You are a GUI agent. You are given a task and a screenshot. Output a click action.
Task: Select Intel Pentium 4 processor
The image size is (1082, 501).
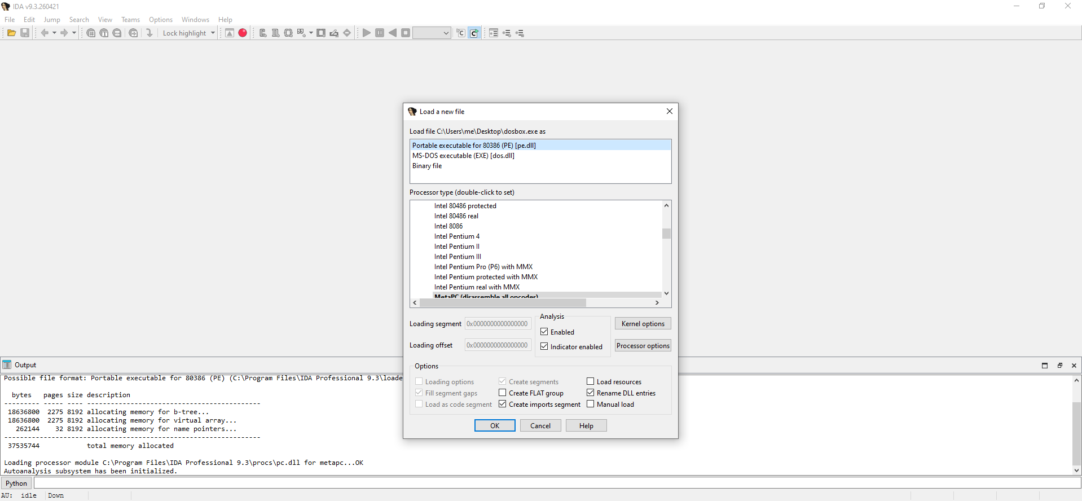coord(457,236)
